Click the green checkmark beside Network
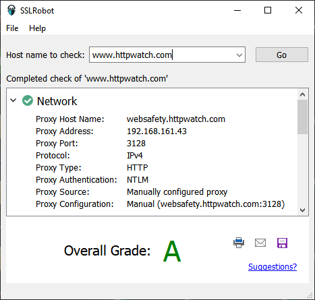 (28, 100)
